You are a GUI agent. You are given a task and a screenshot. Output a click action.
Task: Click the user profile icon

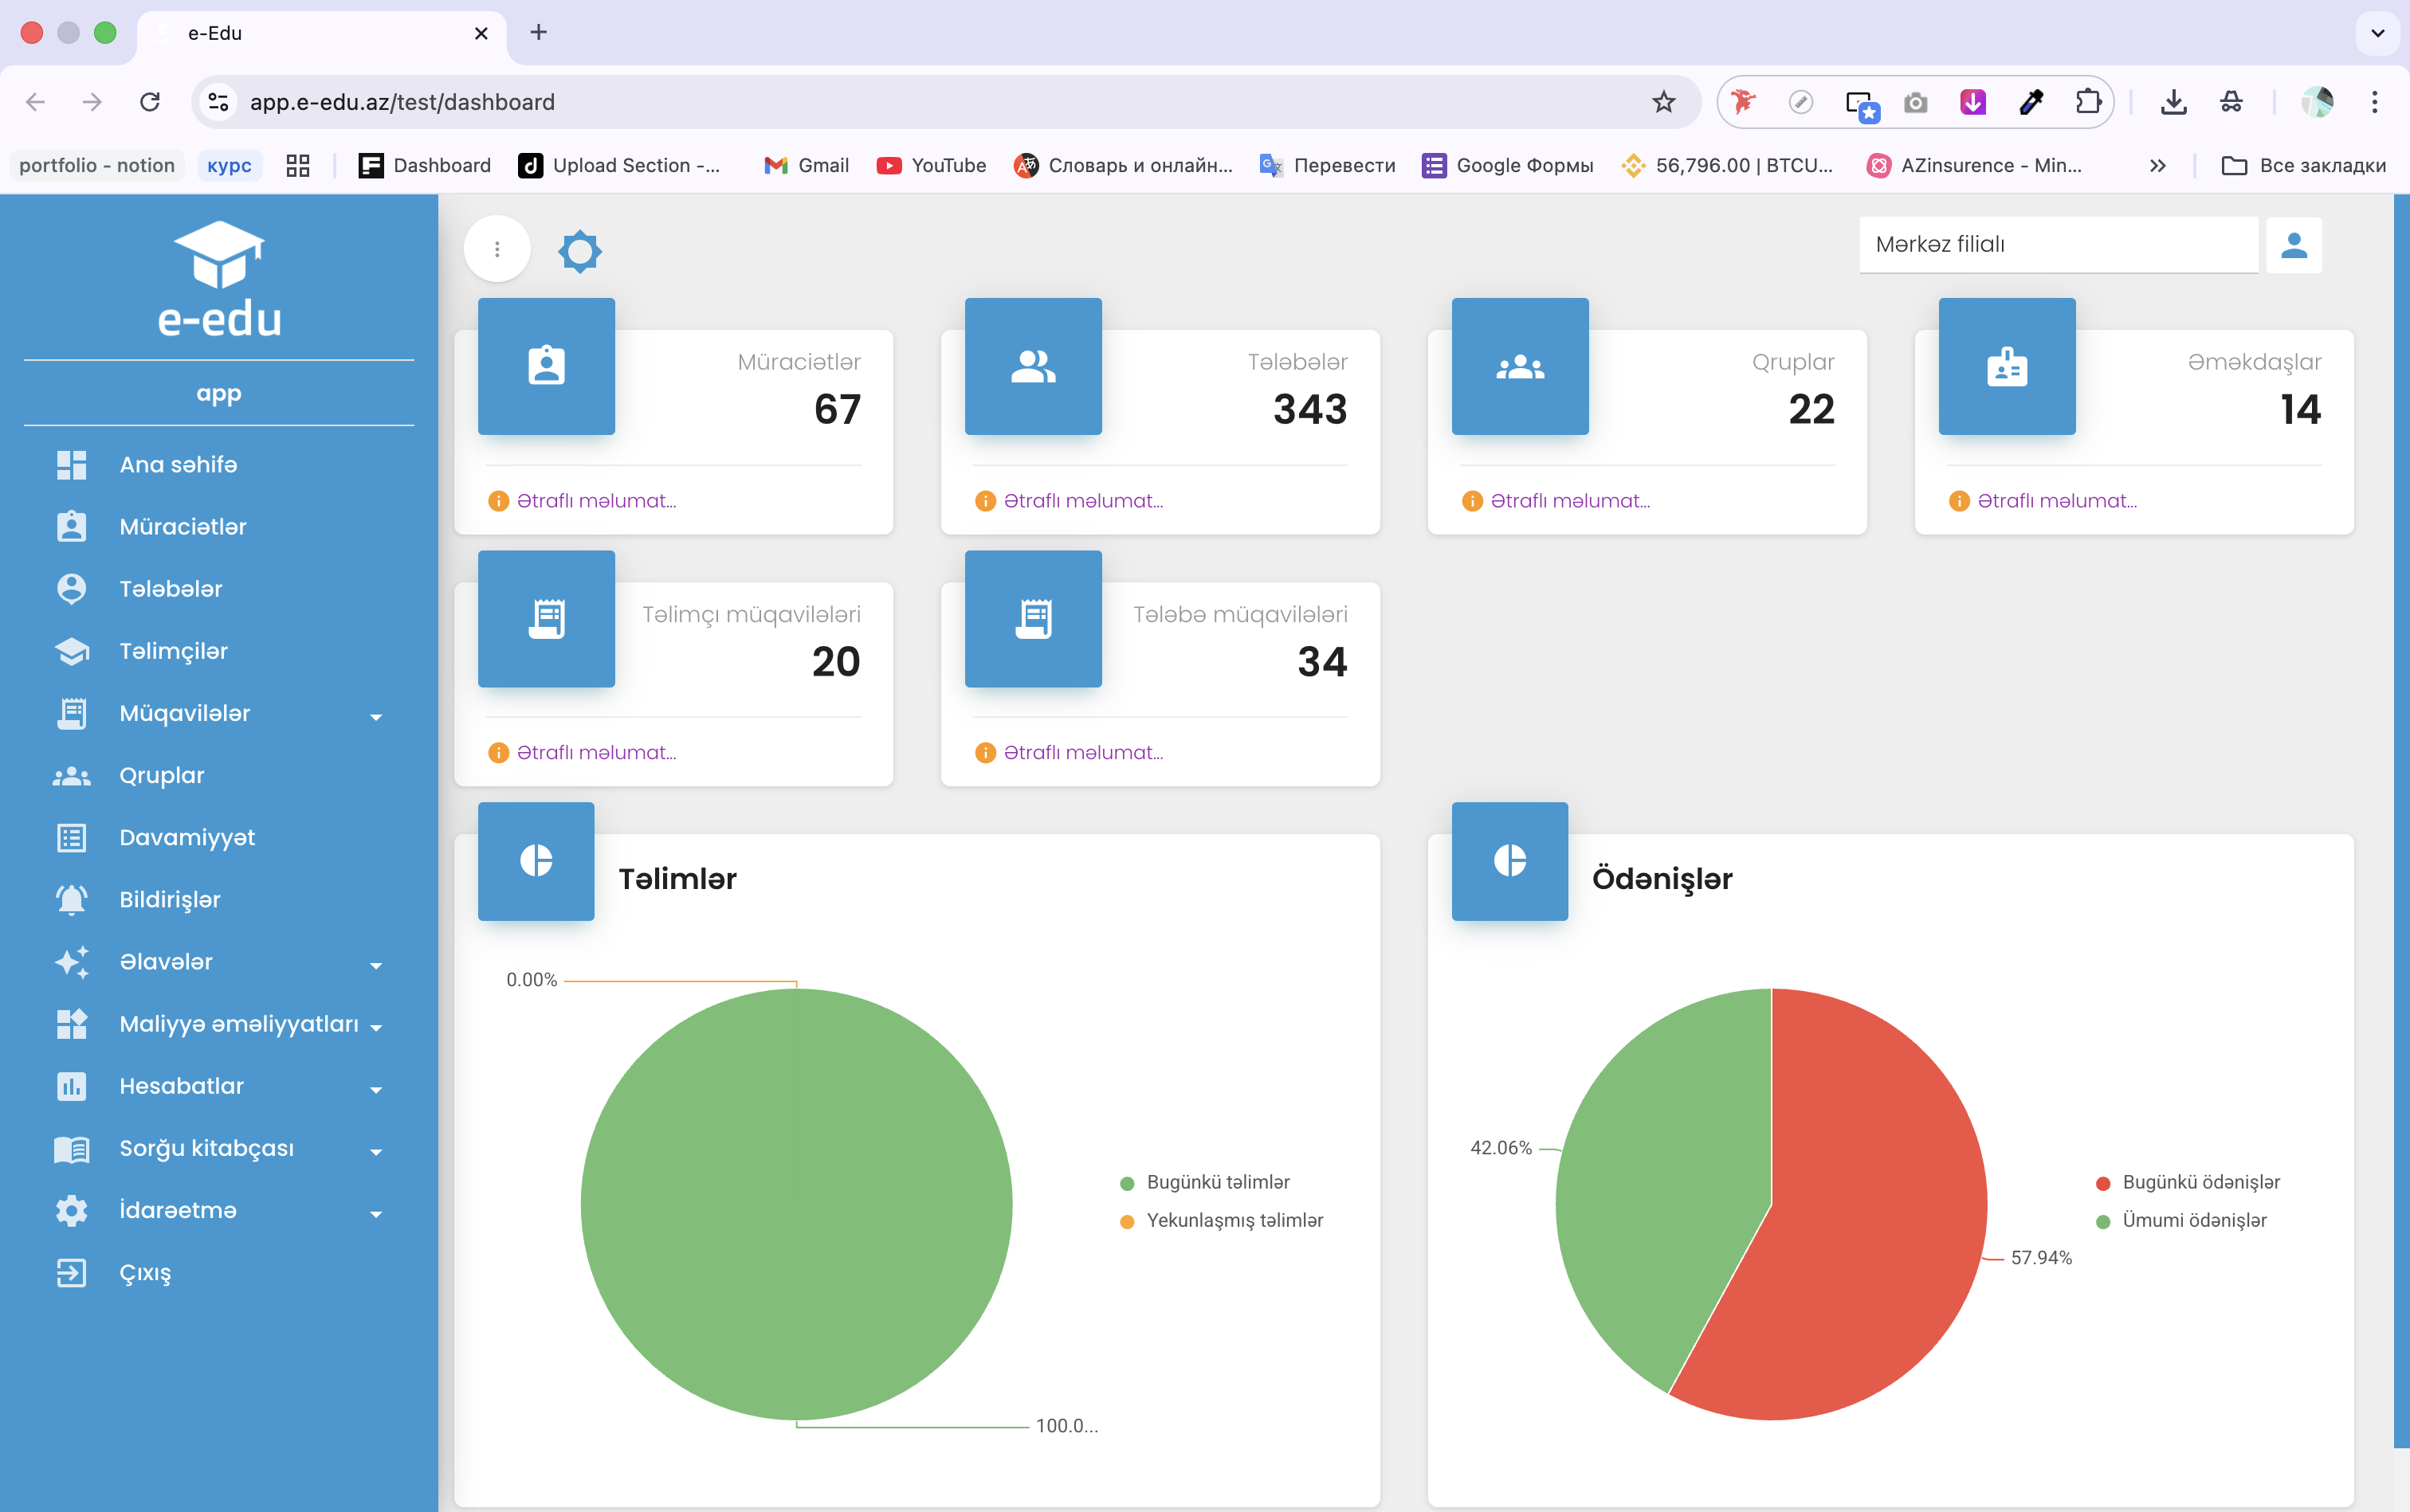[x=2293, y=245]
